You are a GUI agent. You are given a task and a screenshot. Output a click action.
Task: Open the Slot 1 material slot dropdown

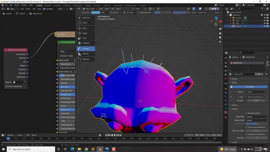[63, 9]
